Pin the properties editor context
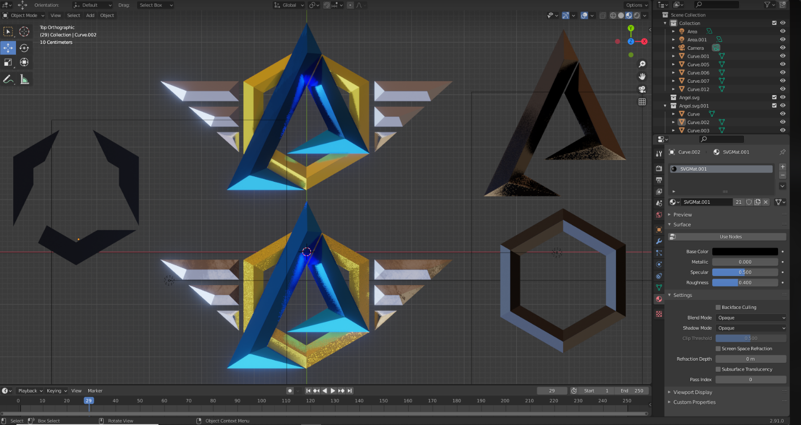Viewport: 801px width, 425px height. pyautogui.click(x=783, y=152)
